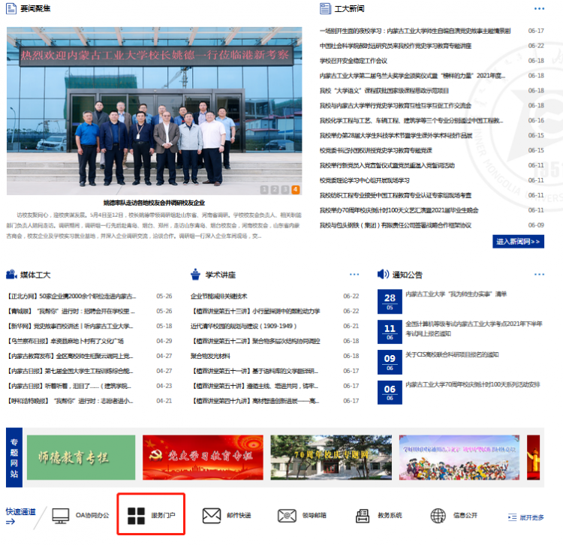Open 邮件快递 envelope icon
The height and width of the screenshot is (545, 563).
(x=211, y=515)
